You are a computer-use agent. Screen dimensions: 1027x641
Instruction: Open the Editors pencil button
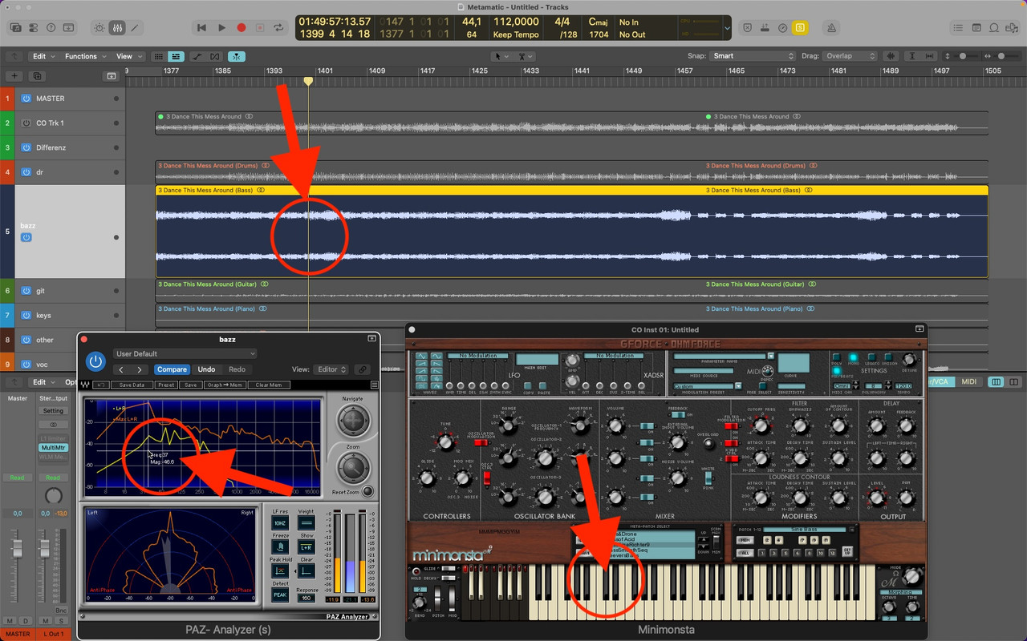[x=134, y=27]
